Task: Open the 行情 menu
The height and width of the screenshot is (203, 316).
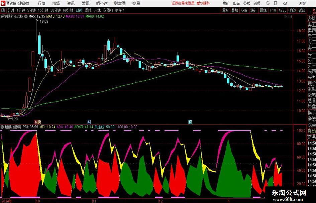Action: (x=41, y=3)
